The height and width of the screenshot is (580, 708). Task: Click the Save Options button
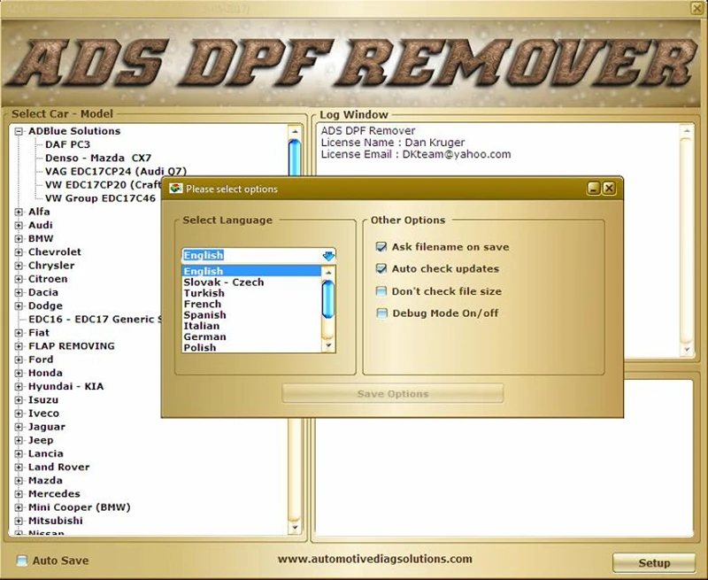point(392,394)
